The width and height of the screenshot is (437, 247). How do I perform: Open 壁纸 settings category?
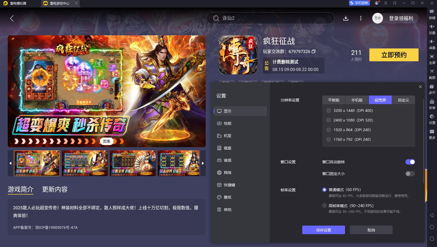pos(240,197)
